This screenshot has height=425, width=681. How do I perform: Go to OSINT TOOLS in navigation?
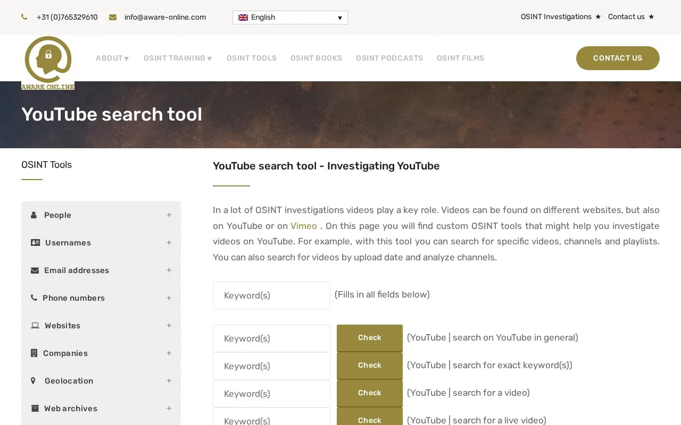pyautogui.click(x=252, y=58)
